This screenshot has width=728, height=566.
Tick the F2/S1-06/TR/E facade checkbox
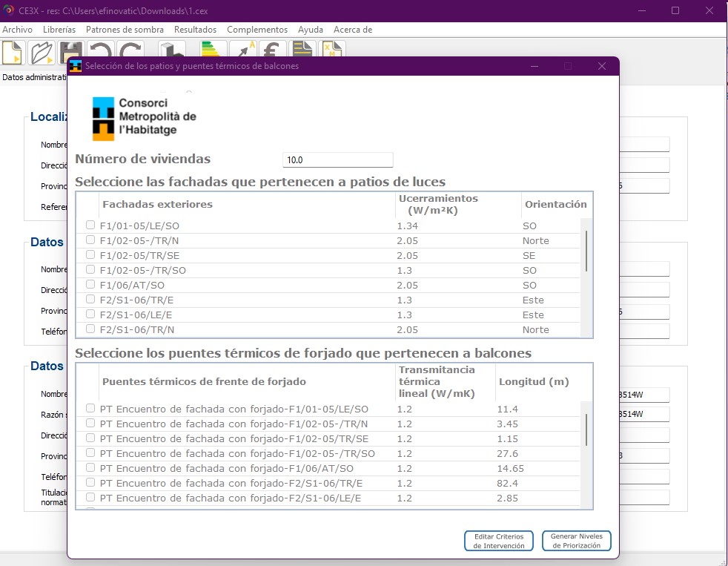[x=90, y=300]
